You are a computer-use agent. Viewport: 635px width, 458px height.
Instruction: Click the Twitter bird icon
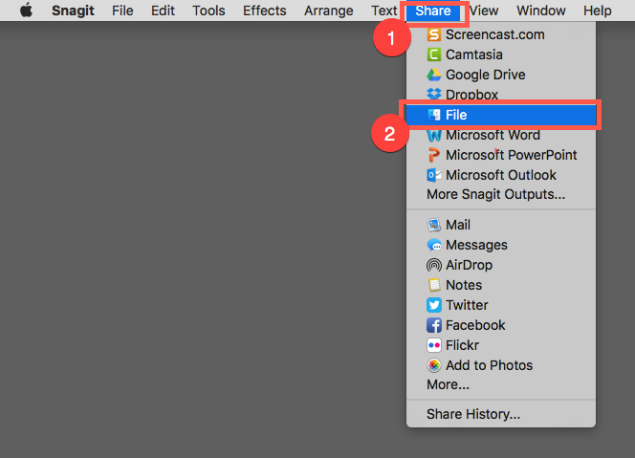(434, 305)
